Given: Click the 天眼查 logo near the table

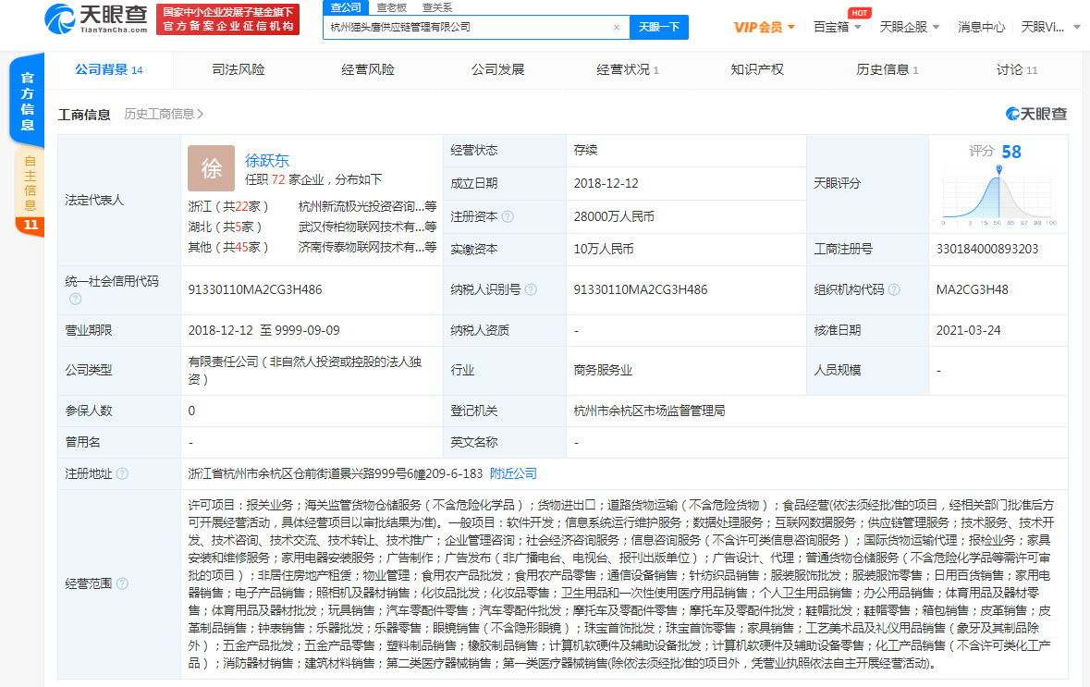Looking at the screenshot, I should click(1035, 114).
